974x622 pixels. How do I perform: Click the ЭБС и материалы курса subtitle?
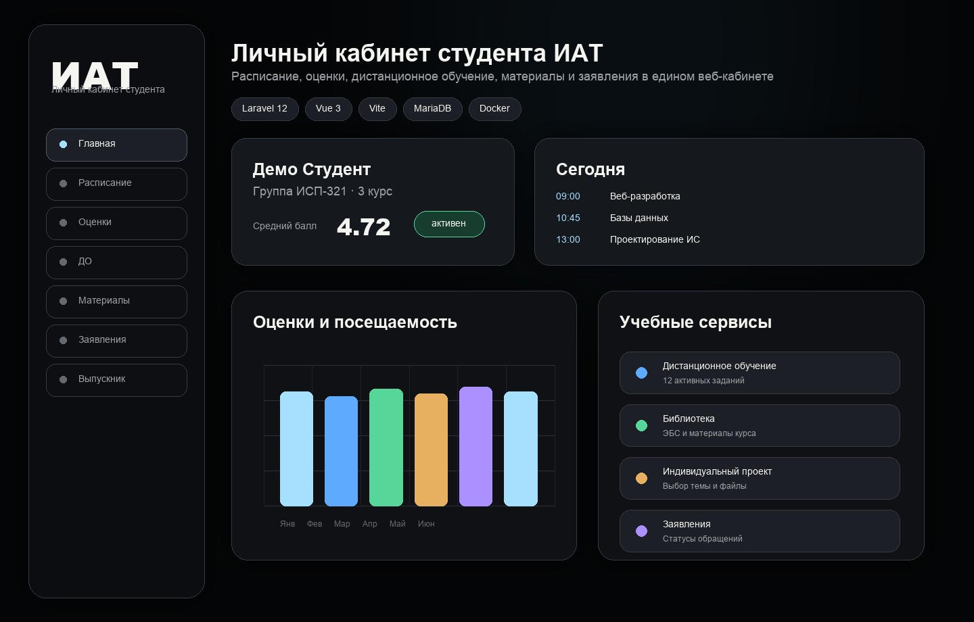pyautogui.click(x=710, y=433)
